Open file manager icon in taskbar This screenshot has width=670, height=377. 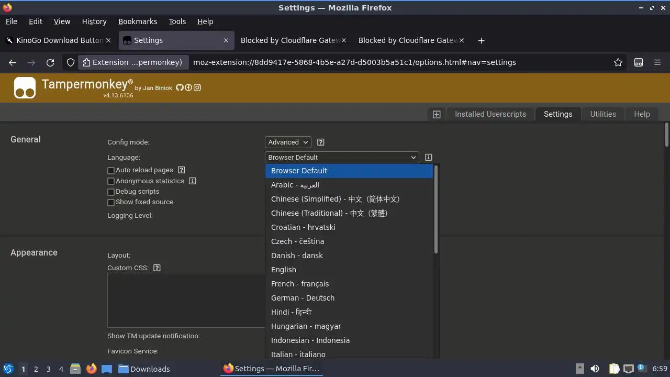(x=75, y=369)
